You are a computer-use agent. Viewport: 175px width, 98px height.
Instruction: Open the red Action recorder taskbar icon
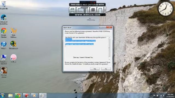(27, 96)
